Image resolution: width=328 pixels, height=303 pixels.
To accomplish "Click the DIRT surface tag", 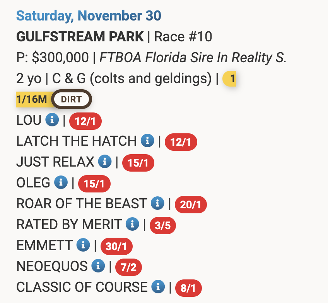I will (x=72, y=100).
